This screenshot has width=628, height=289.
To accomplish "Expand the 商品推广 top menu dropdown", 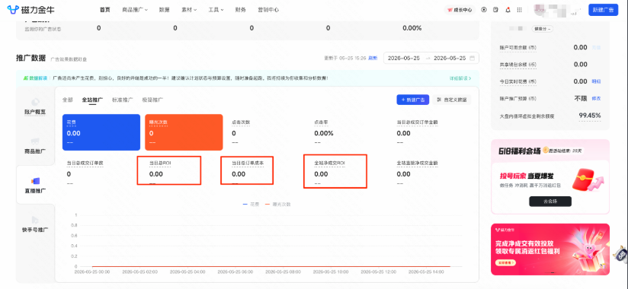I will pos(135,10).
